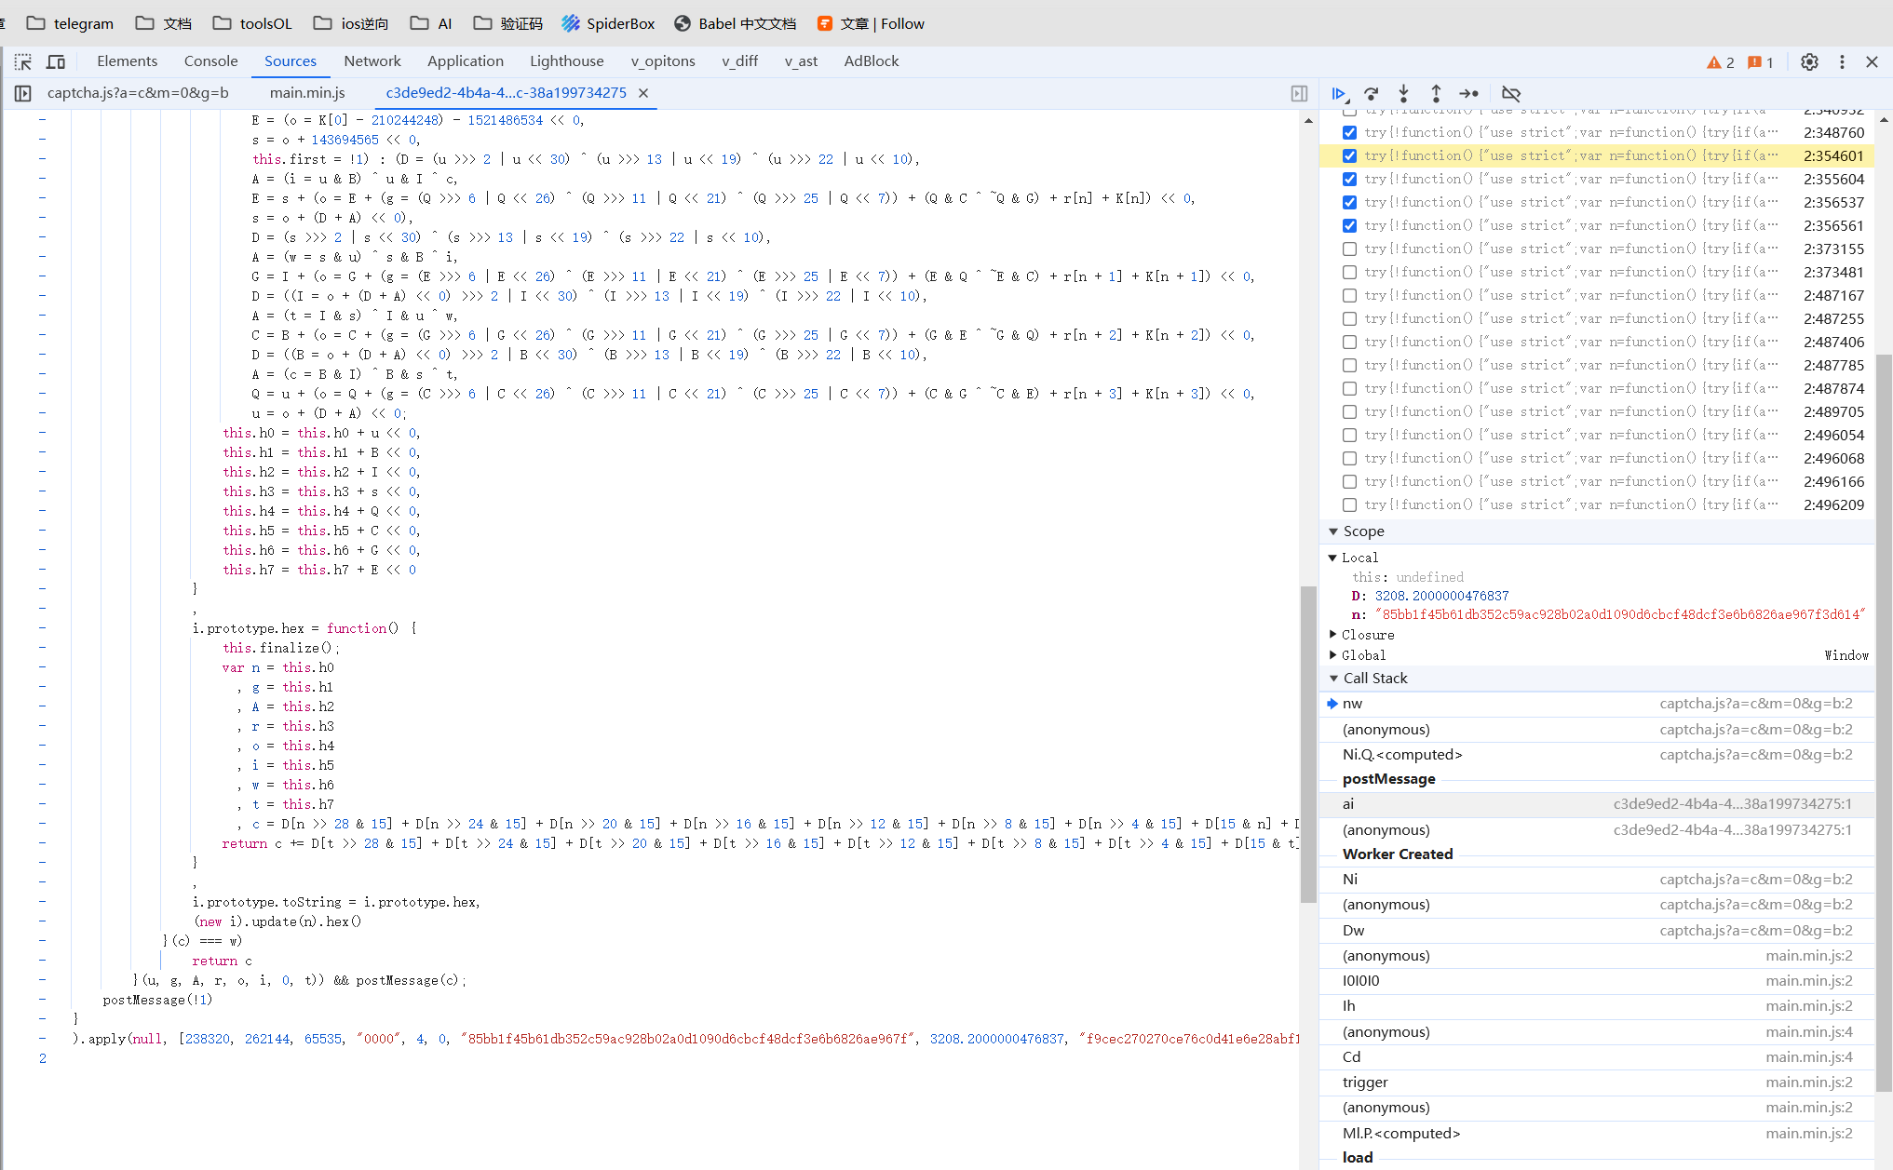Open DevTools more options menu
1893x1170 pixels.
(x=1842, y=61)
